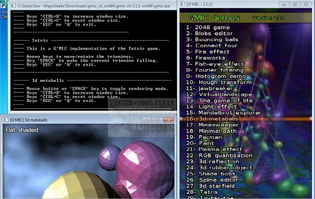Choose the Fireworks demo entry
Image resolution: width=315 pixels, height=199 pixels.
pyautogui.click(x=206, y=58)
